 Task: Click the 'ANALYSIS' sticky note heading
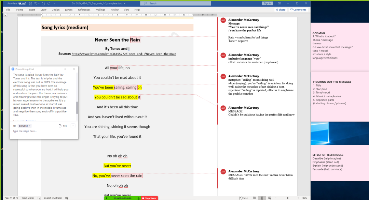pos(319,33)
